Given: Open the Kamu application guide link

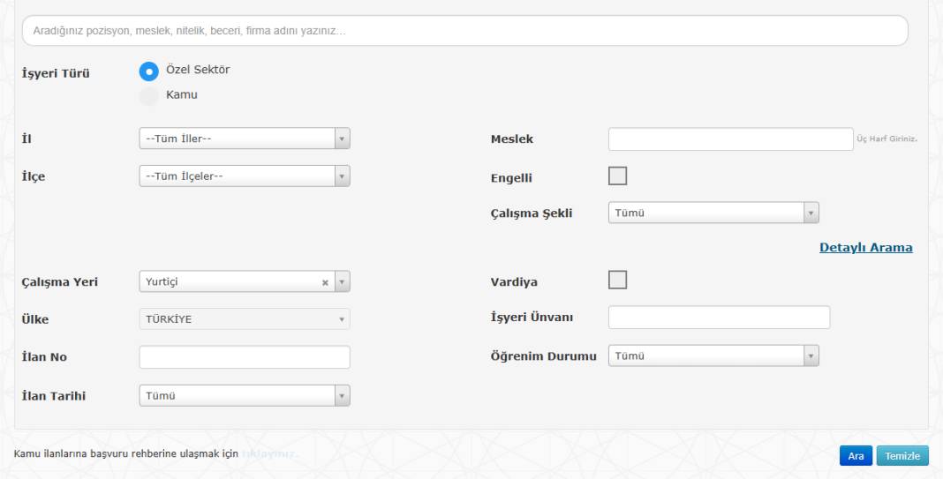Looking at the screenshot, I should click(x=269, y=455).
